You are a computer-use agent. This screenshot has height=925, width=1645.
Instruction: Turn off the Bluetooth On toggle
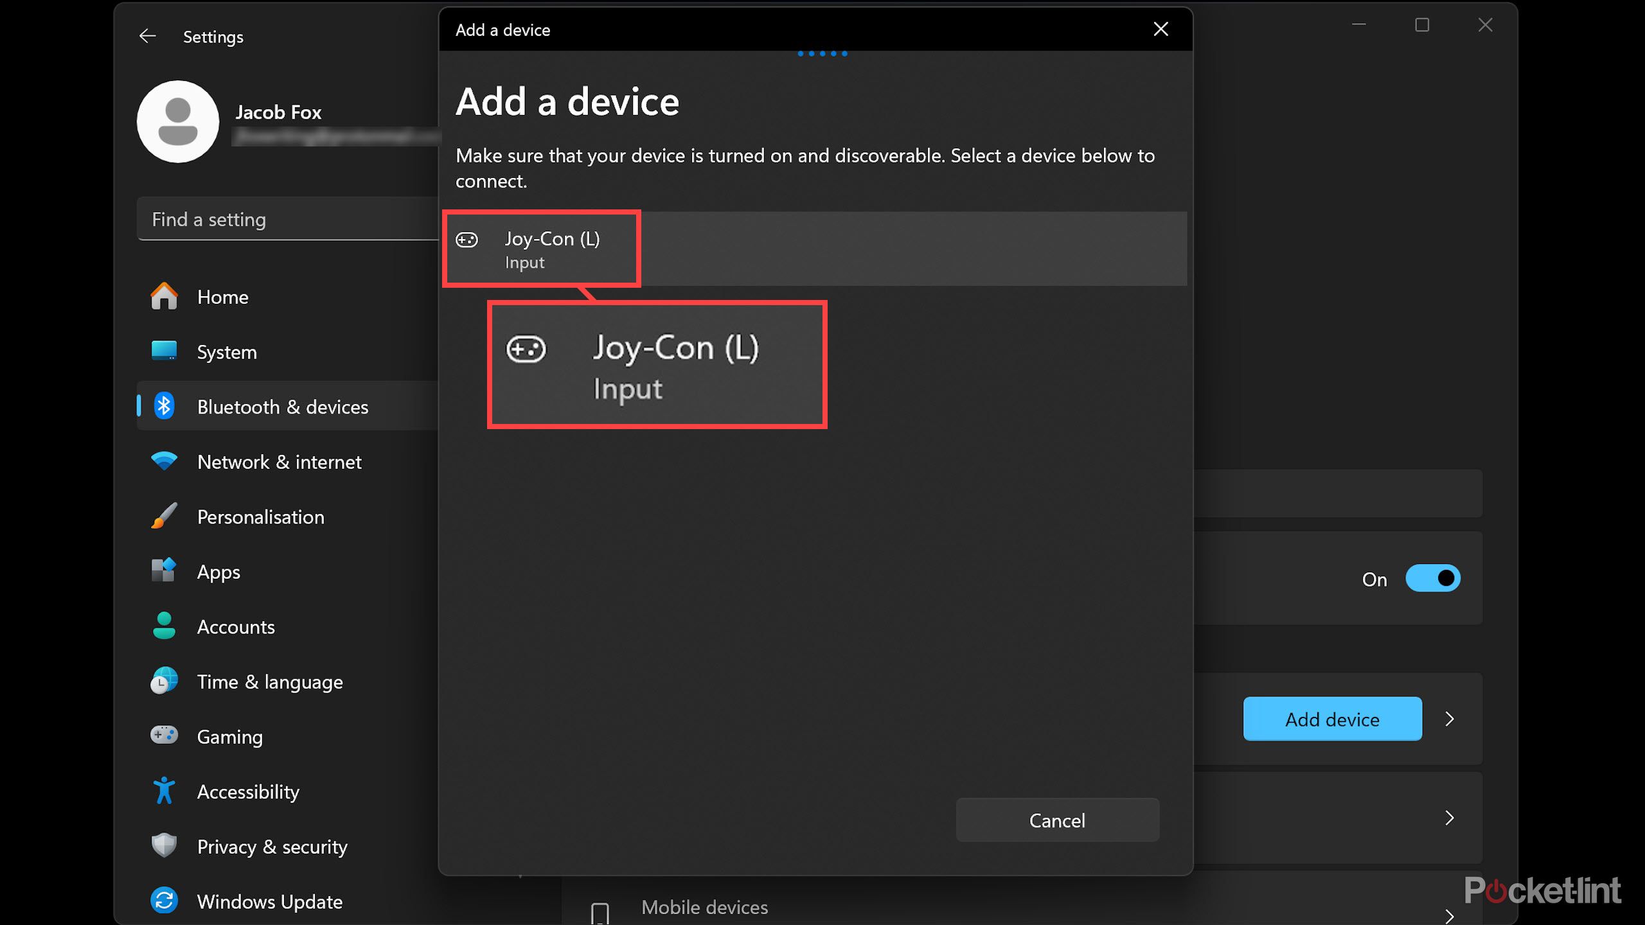pos(1433,578)
